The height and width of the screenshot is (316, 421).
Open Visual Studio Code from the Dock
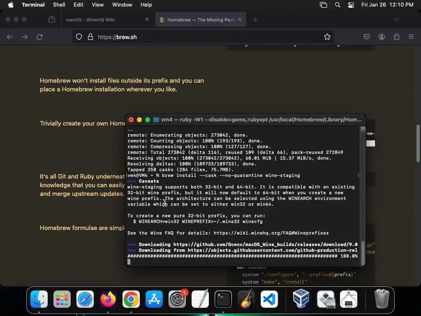[269, 299]
